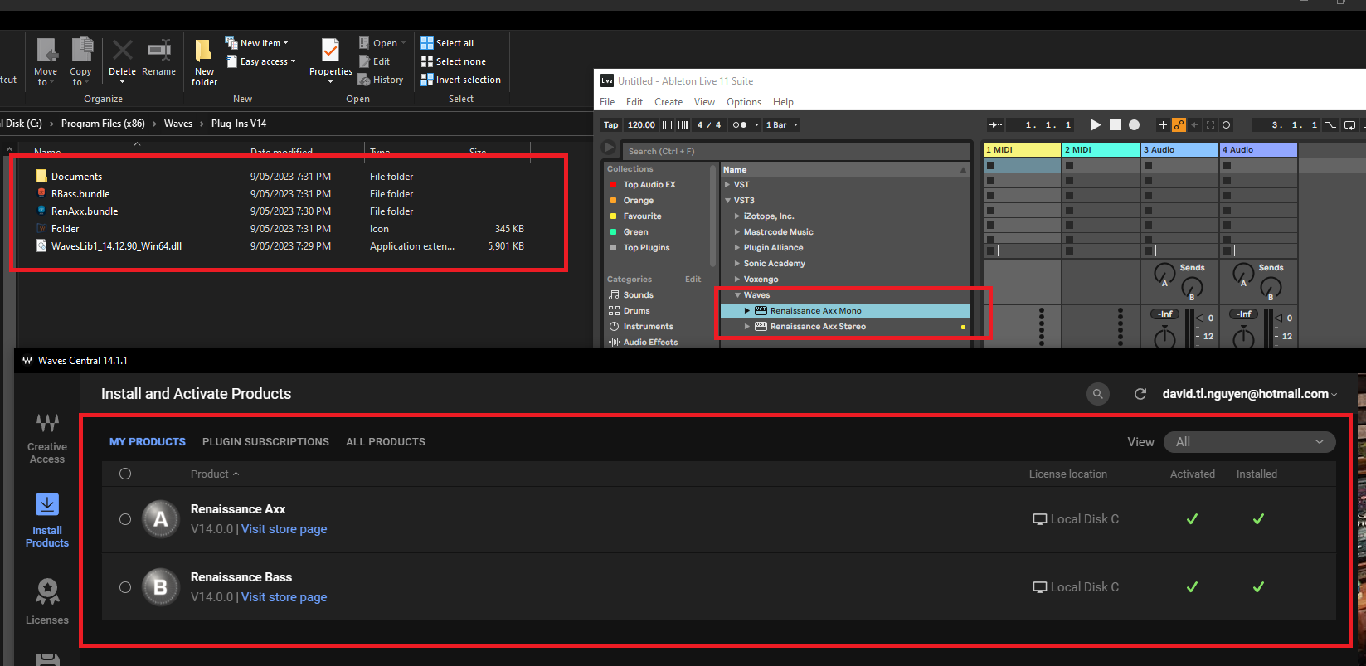Image resolution: width=1366 pixels, height=666 pixels.
Task: Click the round arrow button beside Ableton's Search field
Action: pyautogui.click(x=610, y=148)
